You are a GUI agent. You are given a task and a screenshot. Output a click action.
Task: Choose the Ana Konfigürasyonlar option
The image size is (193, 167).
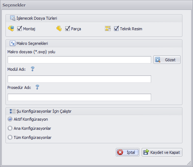[10, 128]
